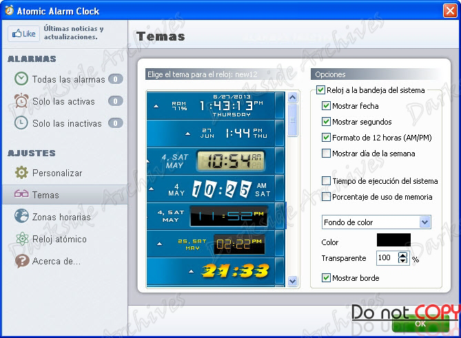Viewport: 461px width, 338px height.
Task: Toggle Reloj a la bandeja del sistema
Action: (320, 90)
